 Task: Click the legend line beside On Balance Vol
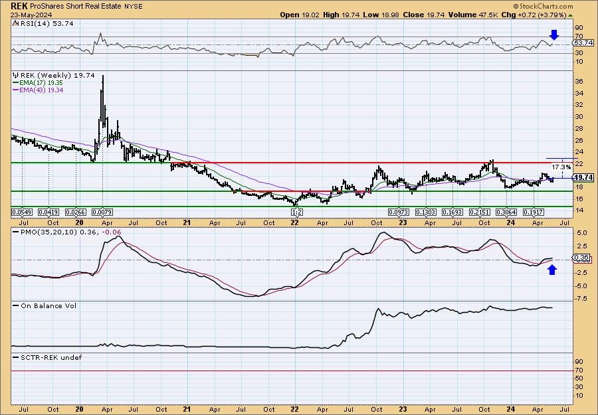click(x=16, y=305)
